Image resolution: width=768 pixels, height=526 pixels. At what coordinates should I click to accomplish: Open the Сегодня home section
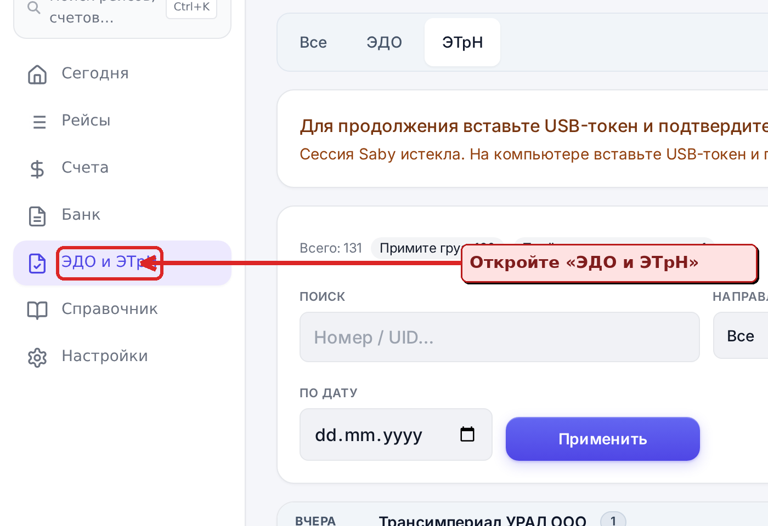122,73
